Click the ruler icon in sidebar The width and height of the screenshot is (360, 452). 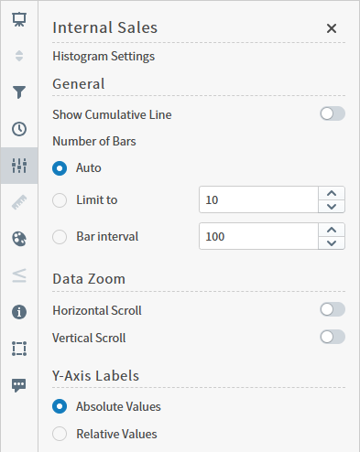[19, 202]
